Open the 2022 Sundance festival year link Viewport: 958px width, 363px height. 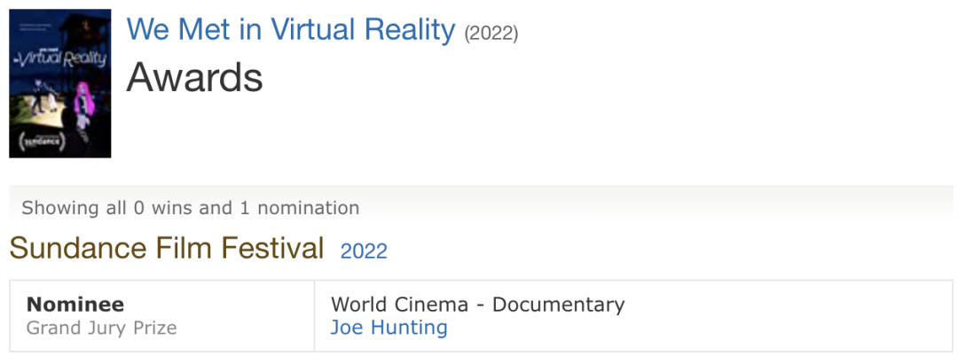364,251
